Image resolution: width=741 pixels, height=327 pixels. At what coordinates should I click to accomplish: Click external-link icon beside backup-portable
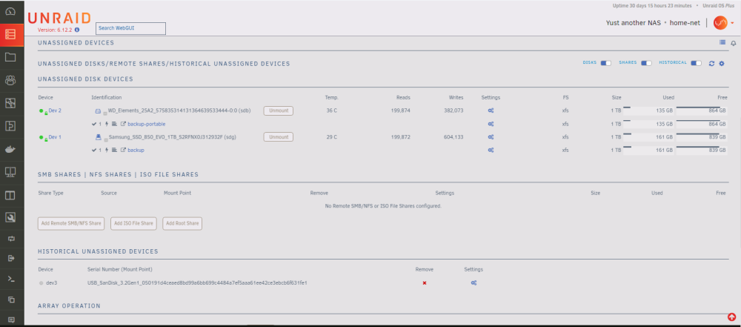click(x=123, y=124)
